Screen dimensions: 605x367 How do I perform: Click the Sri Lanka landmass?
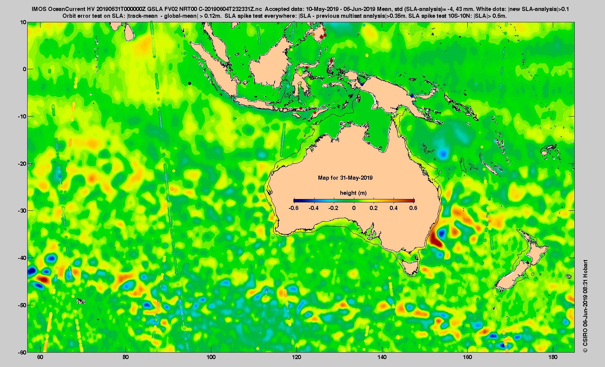[129, 31]
